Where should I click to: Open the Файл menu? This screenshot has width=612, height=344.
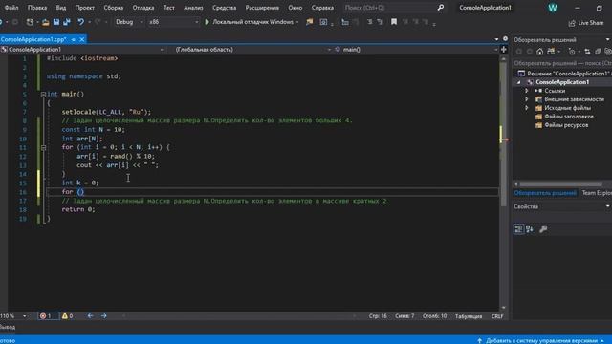pos(11,8)
